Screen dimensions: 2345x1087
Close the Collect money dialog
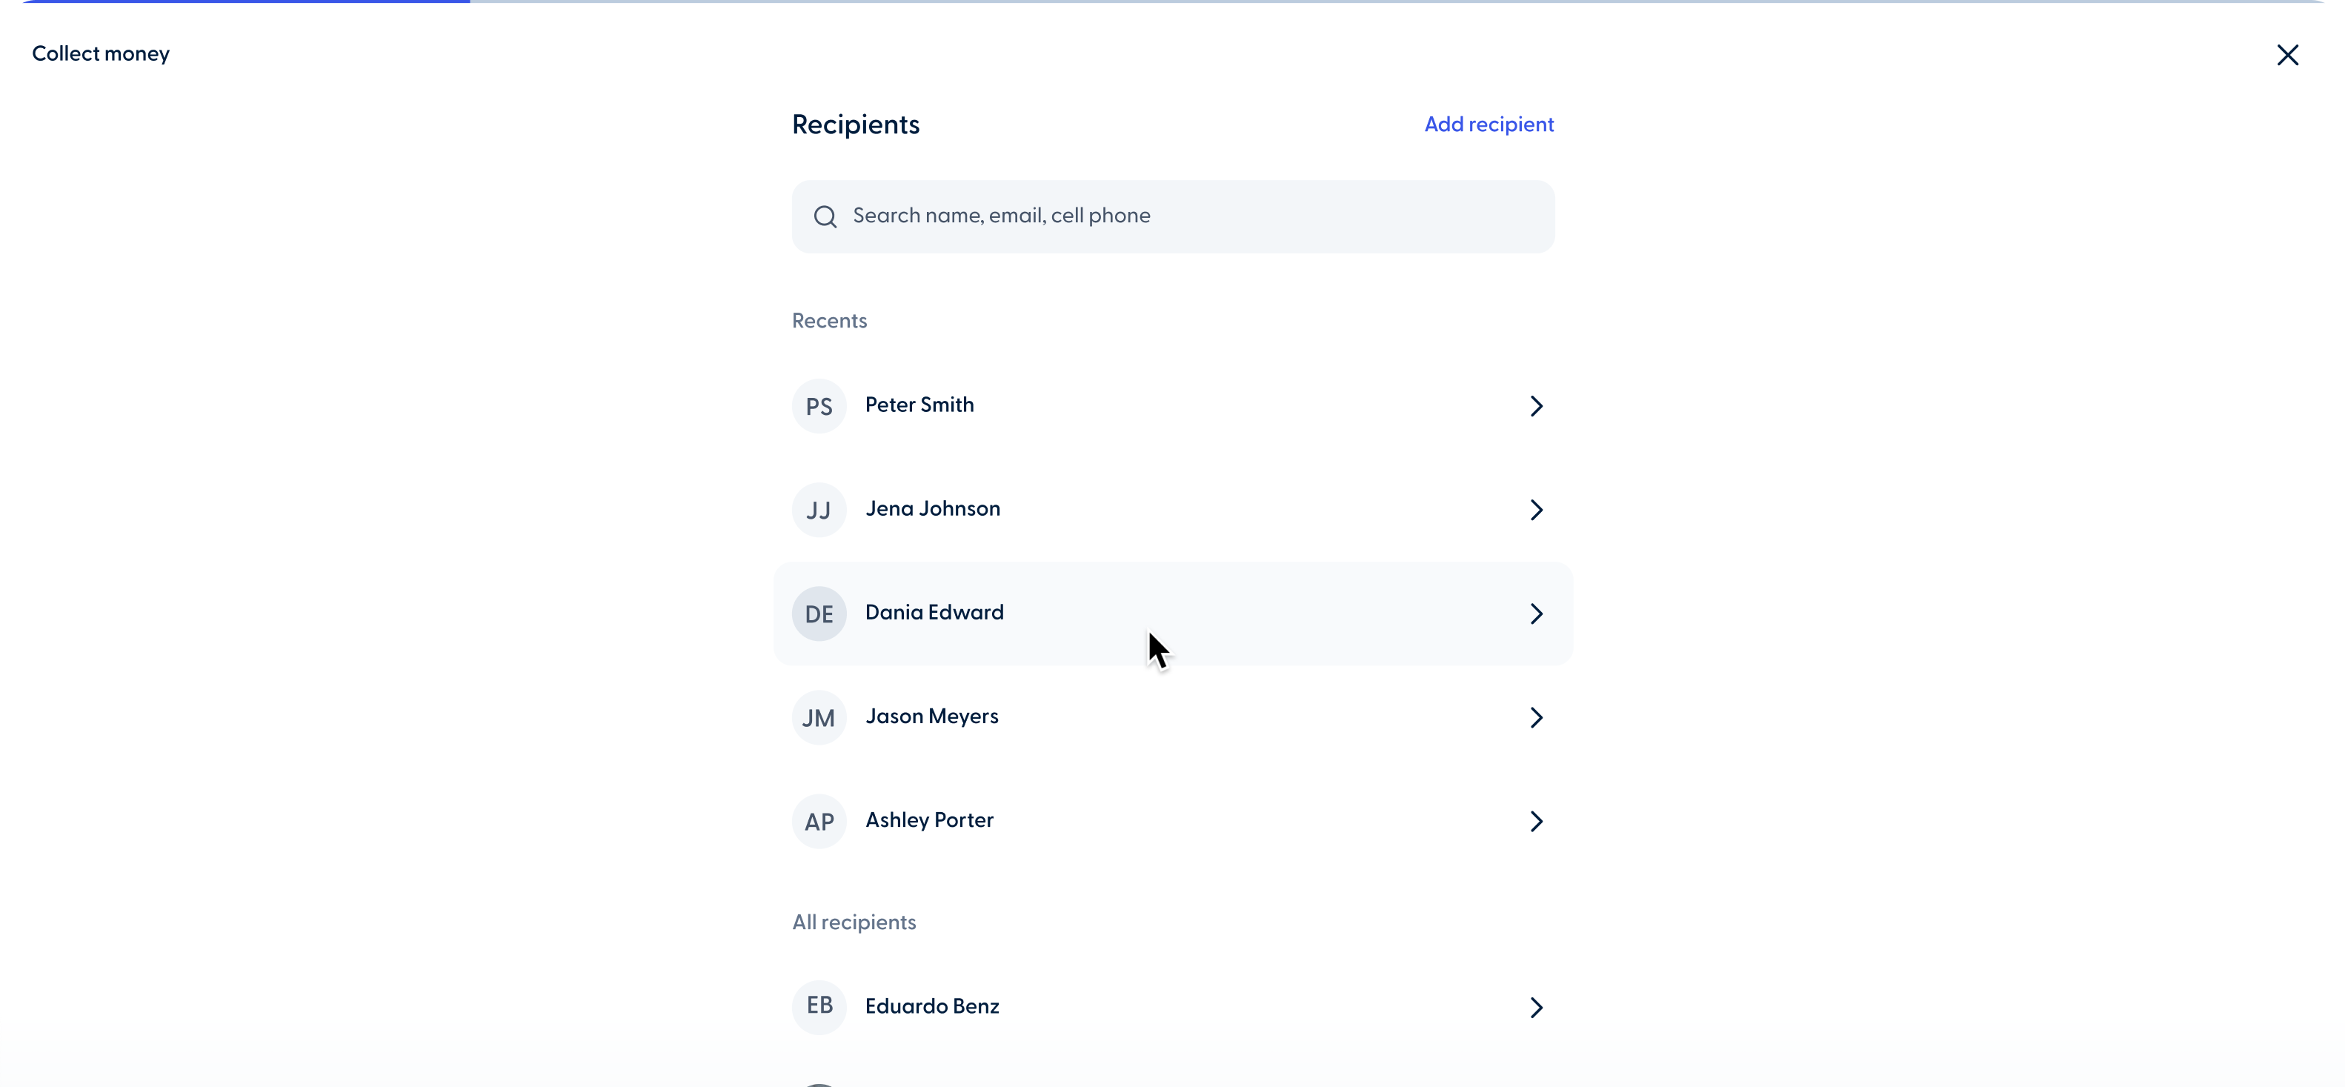[x=2288, y=55]
